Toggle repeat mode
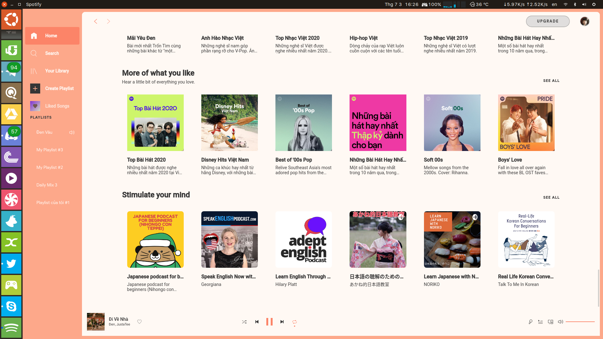Viewport: 603px width, 339px height. (x=295, y=322)
